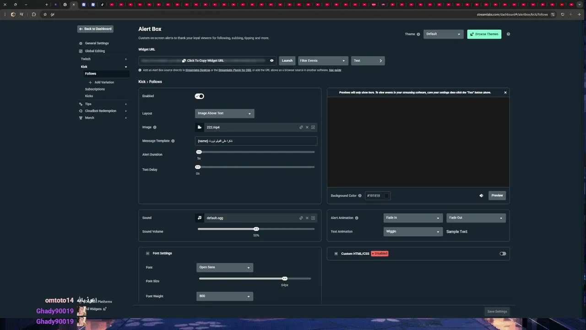This screenshot has width=586, height=330.
Task: Expand Custom HTML/CSS section
Action: [x=336, y=254]
